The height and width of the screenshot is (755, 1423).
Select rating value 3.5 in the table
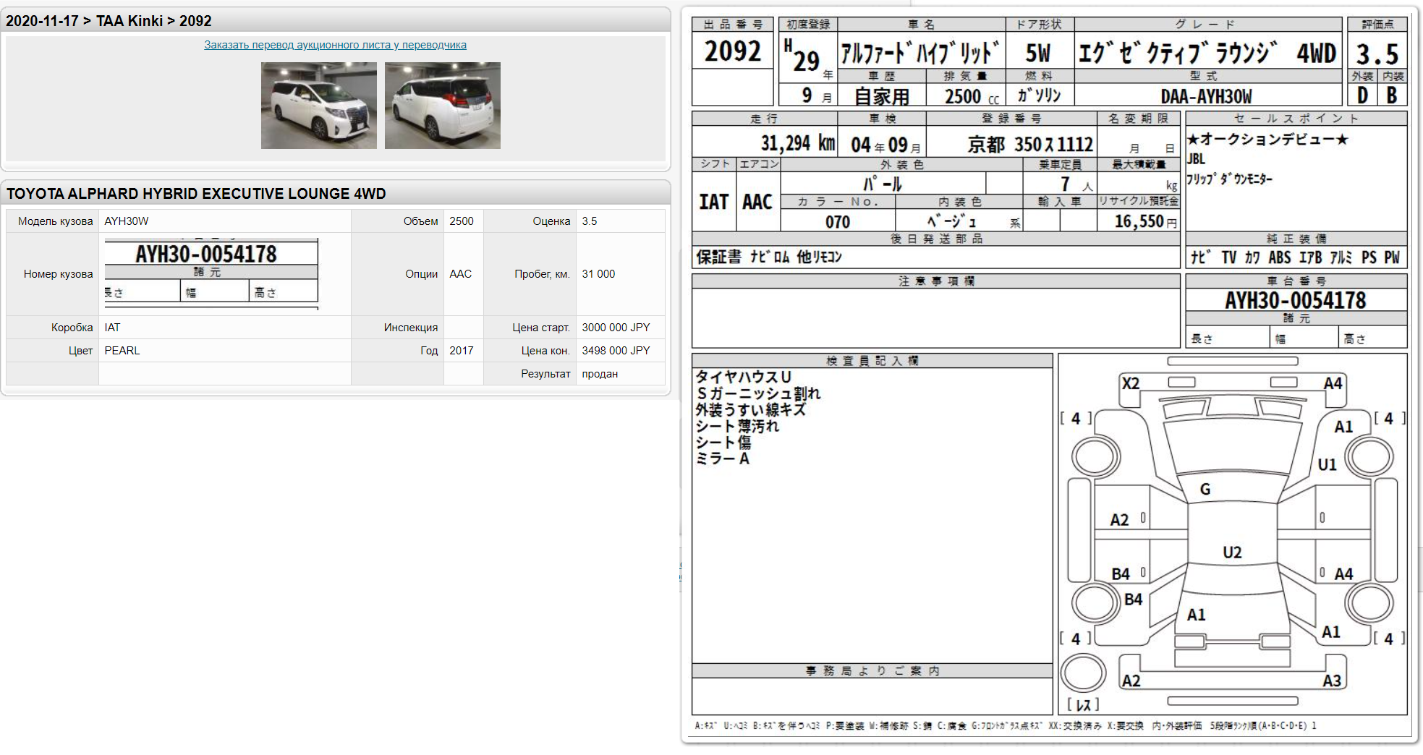pos(590,221)
